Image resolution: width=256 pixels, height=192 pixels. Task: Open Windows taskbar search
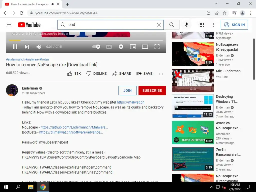pyautogui.click(x=18, y=187)
